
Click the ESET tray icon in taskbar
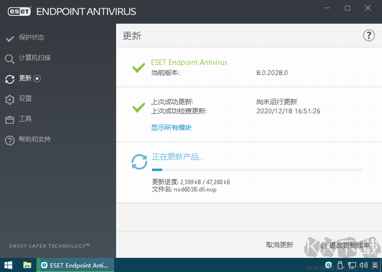click(328, 265)
